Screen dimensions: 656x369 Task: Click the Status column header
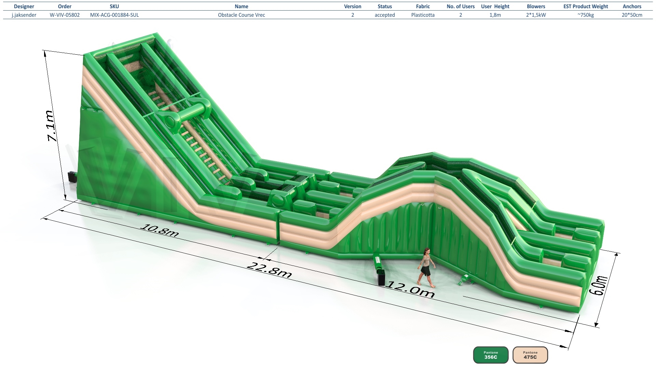click(x=385, y=6)
